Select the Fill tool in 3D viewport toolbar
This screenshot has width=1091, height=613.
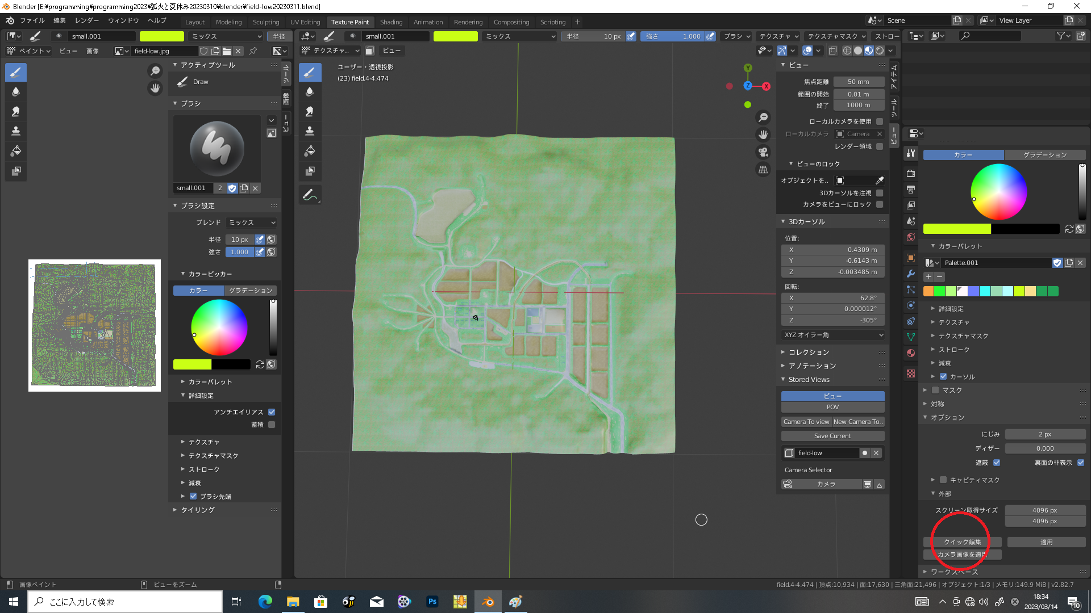click(310, 151)
